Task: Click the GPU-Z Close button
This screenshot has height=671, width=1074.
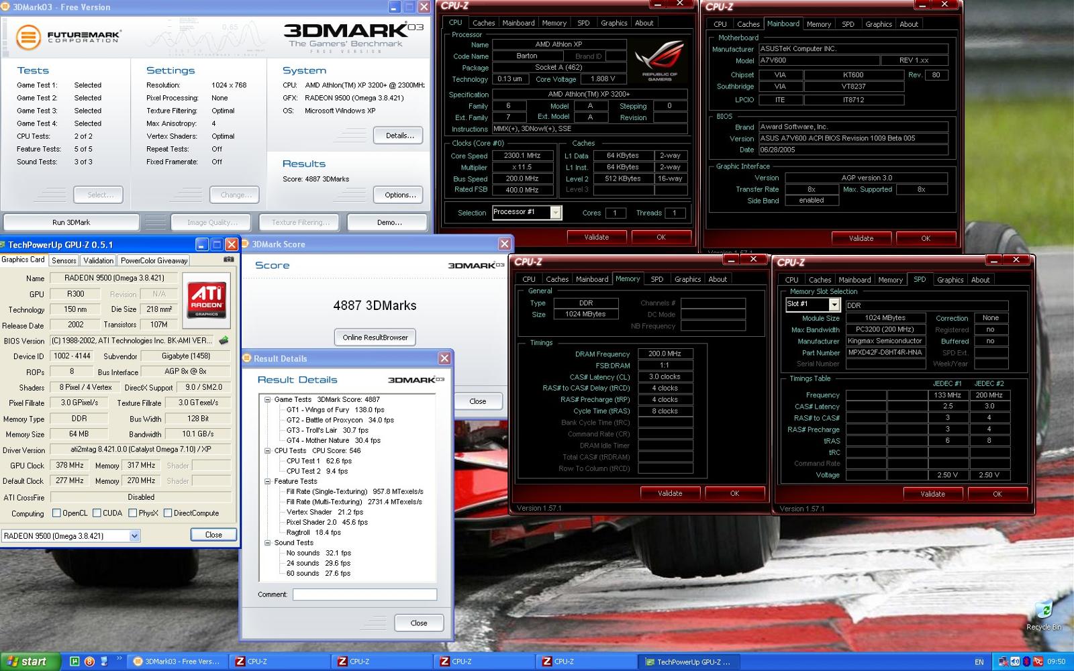Action: tap(213, 535)
